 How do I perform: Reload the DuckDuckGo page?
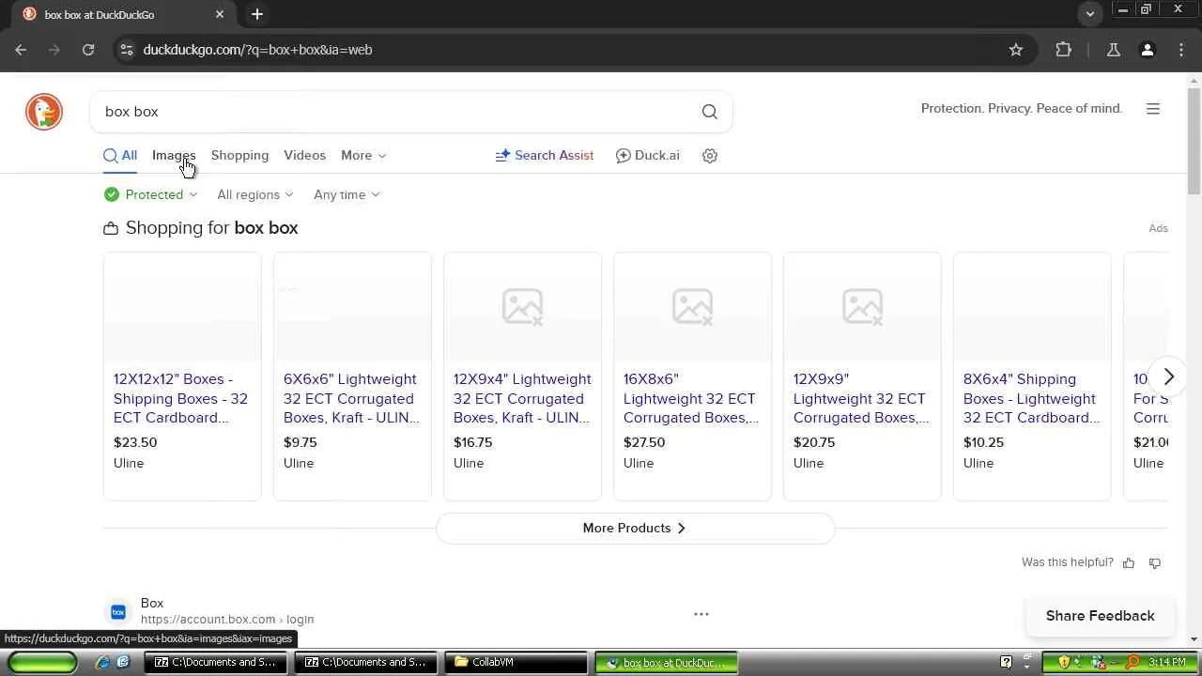click(x=88, y=50)
